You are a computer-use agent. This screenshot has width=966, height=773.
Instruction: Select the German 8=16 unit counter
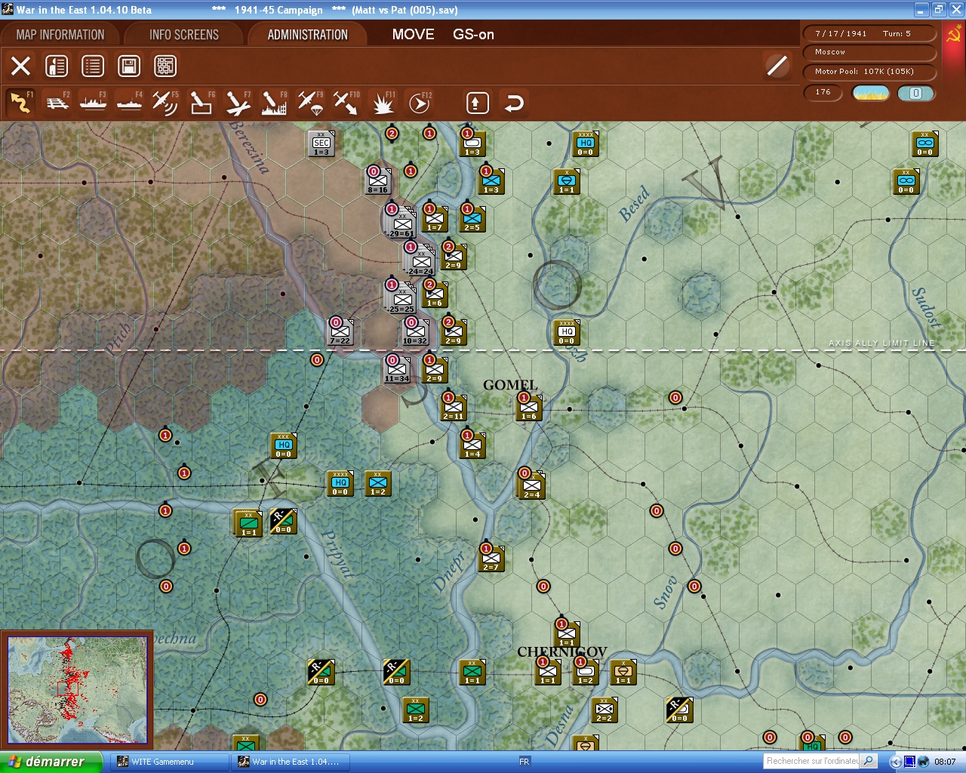coord(378,181)
